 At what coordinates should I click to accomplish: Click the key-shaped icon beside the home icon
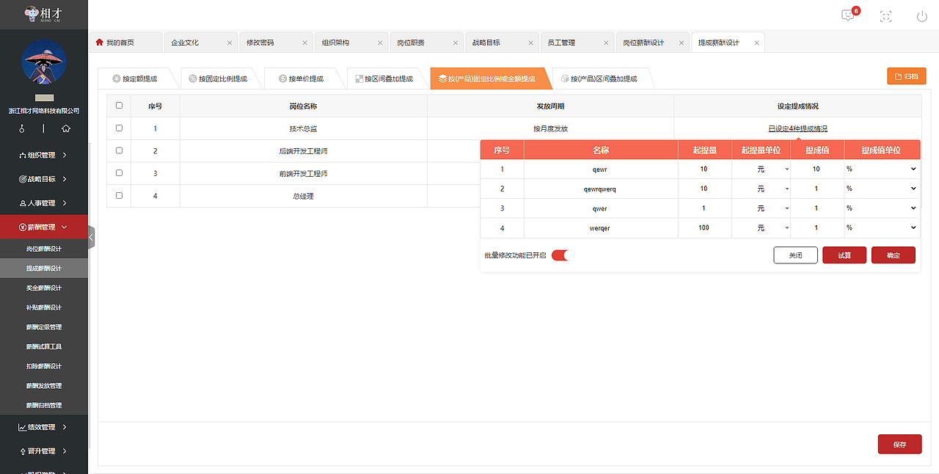23,128
